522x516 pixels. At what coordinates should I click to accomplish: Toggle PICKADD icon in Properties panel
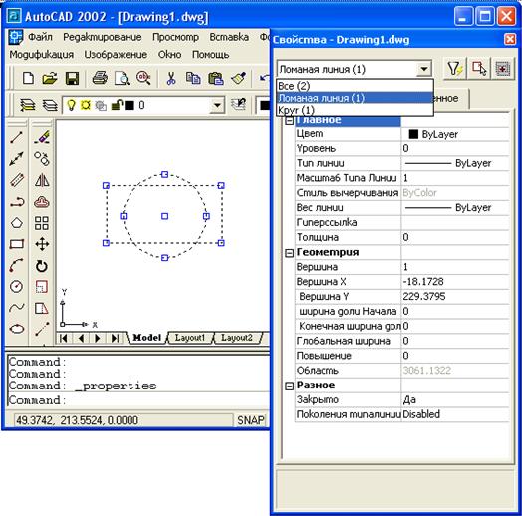pyautogui.click(x=502, y=69)
